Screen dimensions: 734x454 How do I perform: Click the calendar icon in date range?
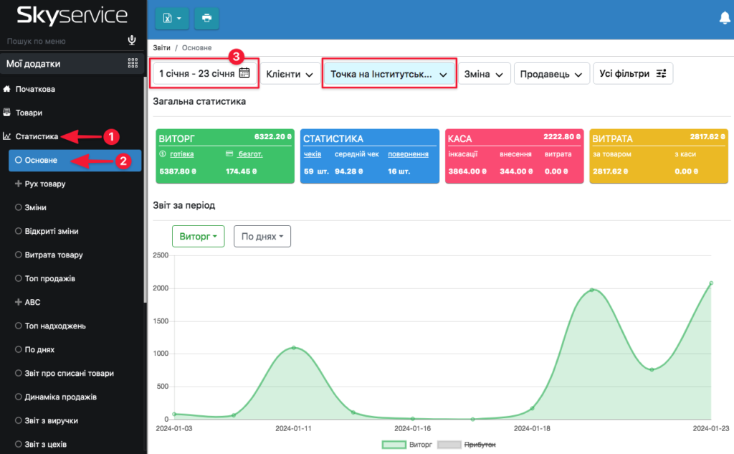pyautogui.click(x=244, y=72)
